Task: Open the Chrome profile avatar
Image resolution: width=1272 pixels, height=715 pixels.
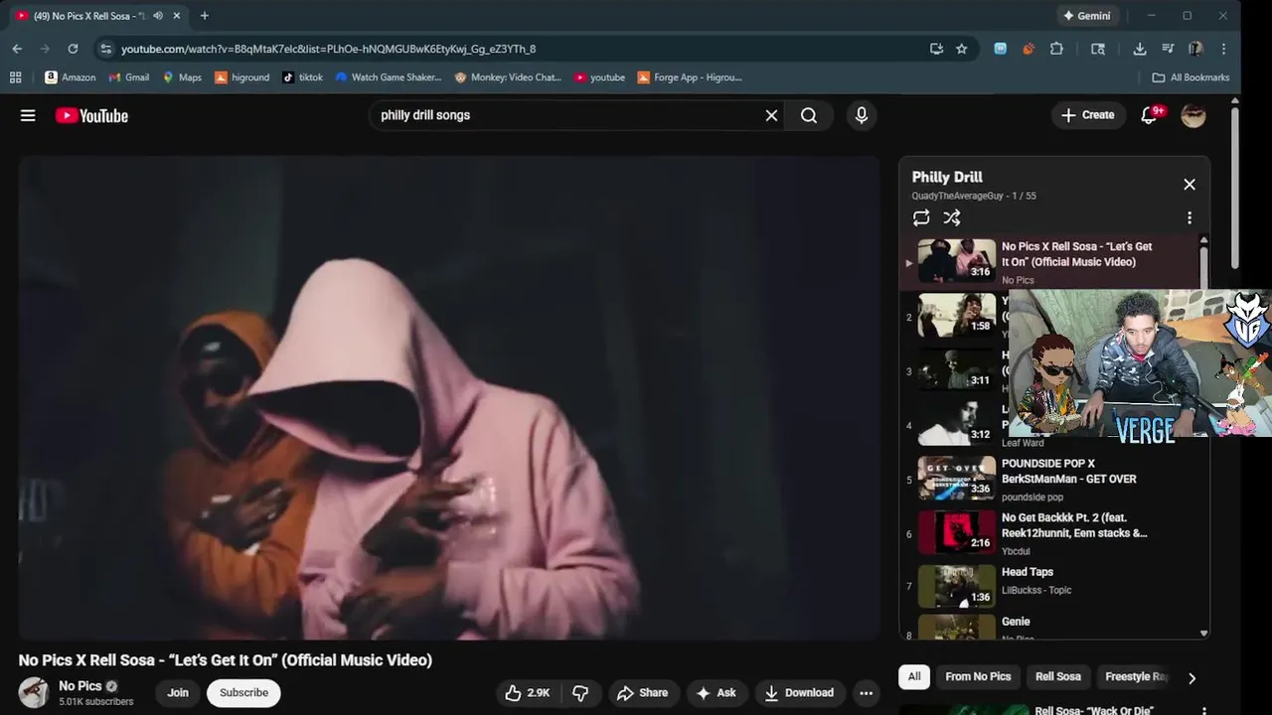Action: [1195, 48]
